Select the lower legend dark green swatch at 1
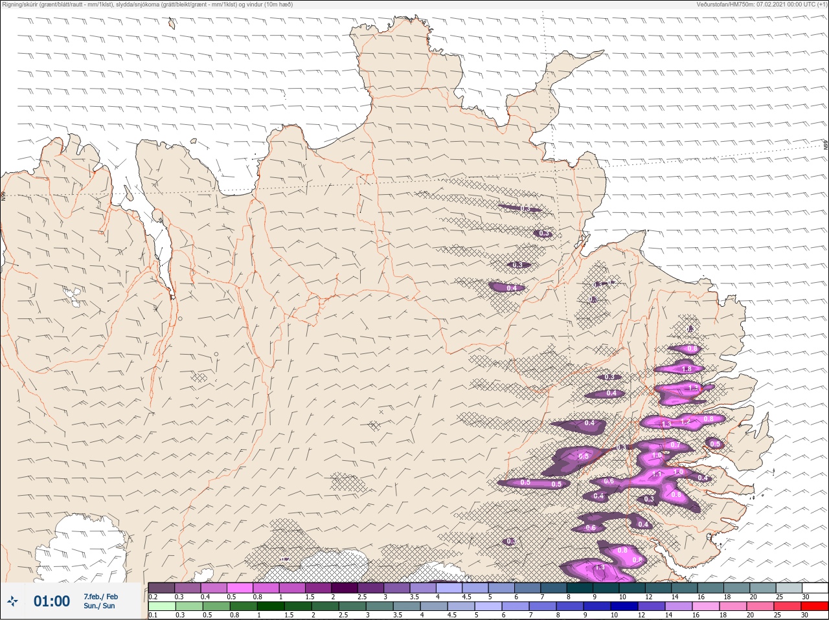Viewport: 829px width, 620px height. tap(270, 606)
